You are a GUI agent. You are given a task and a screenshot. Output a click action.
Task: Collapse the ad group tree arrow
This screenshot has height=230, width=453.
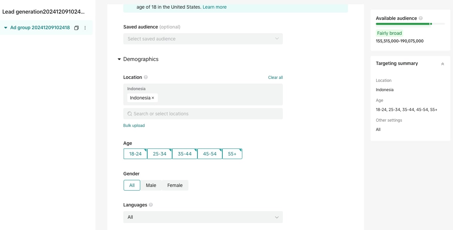point(6,28)
